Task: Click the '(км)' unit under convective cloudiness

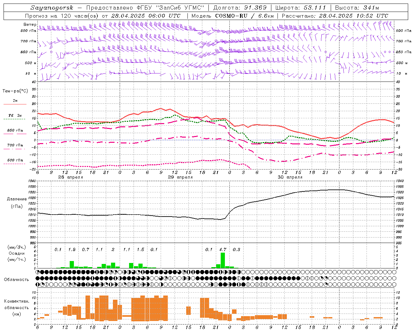Action: click(x=17, y=314)
